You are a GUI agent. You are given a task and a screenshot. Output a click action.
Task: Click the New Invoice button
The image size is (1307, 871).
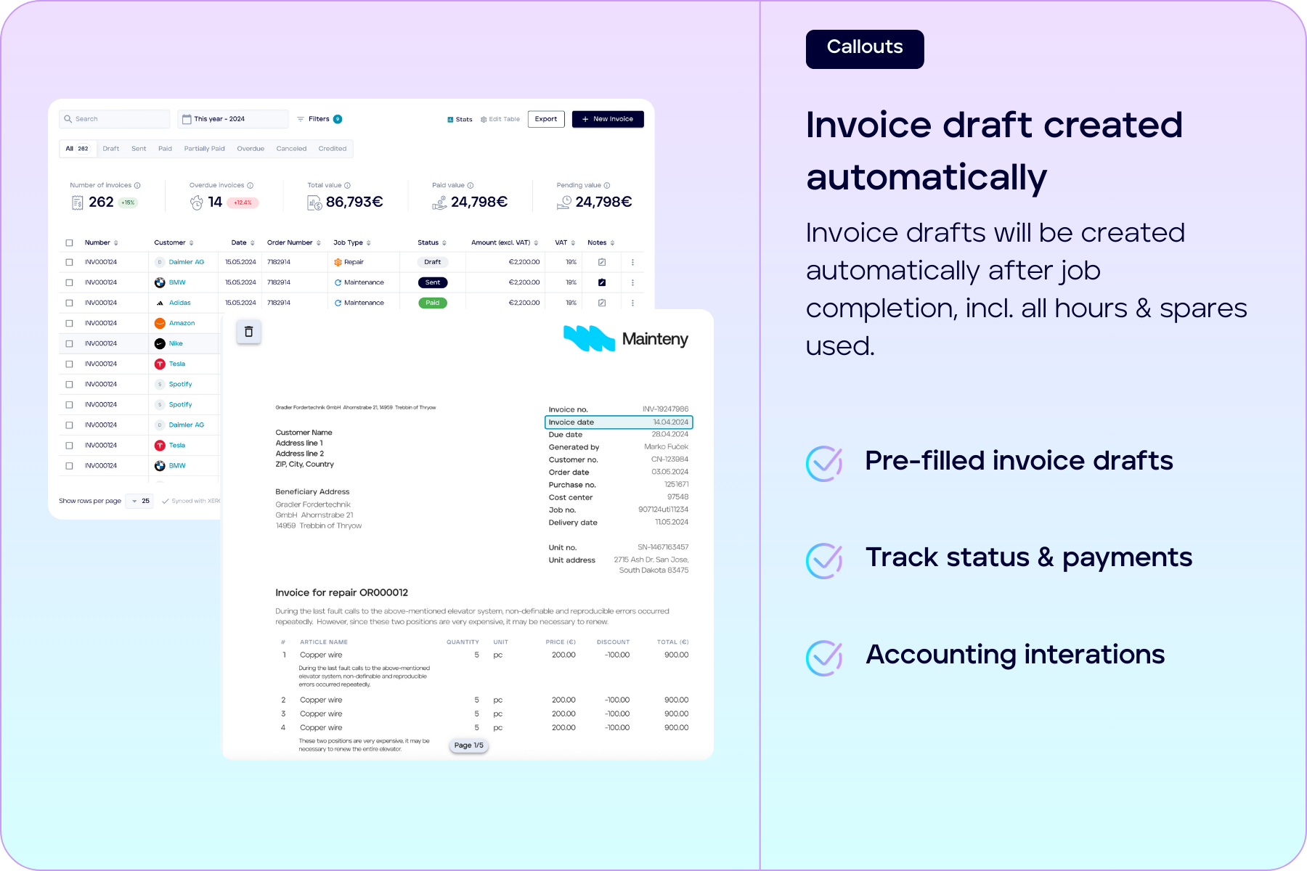point(608,119)
